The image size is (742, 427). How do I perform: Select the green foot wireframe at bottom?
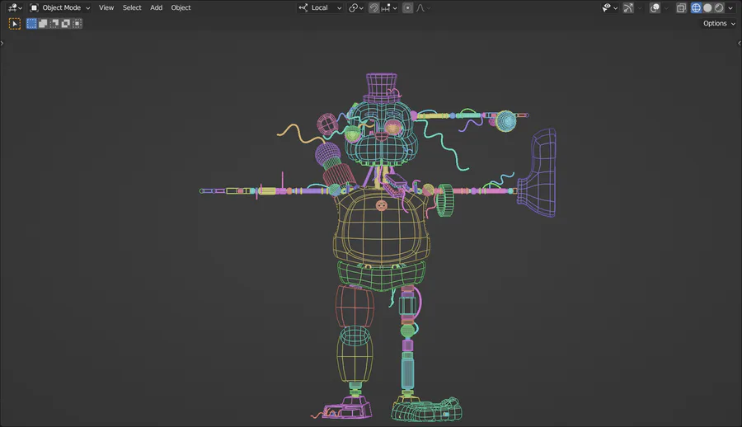(x=426, y=410)
